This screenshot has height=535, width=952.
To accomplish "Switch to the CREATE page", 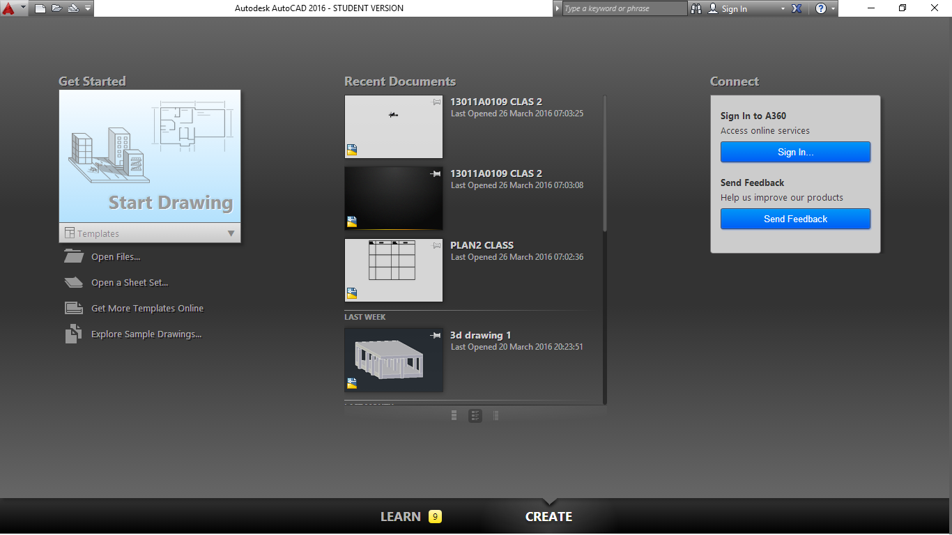I will coord(549,517).
